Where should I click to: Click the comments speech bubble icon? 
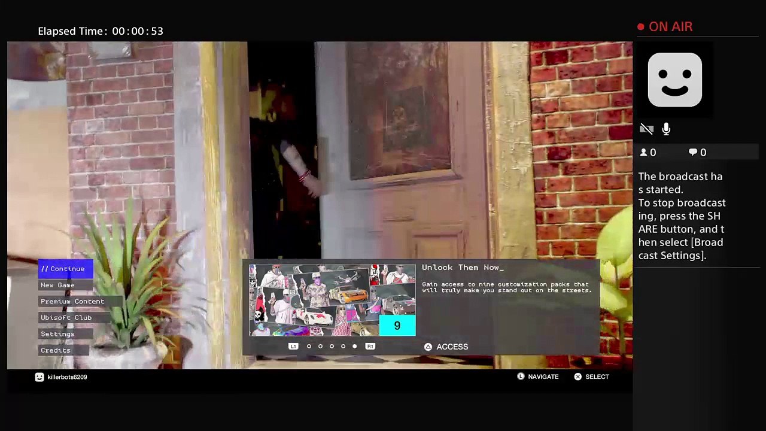[x=693, y=153]
